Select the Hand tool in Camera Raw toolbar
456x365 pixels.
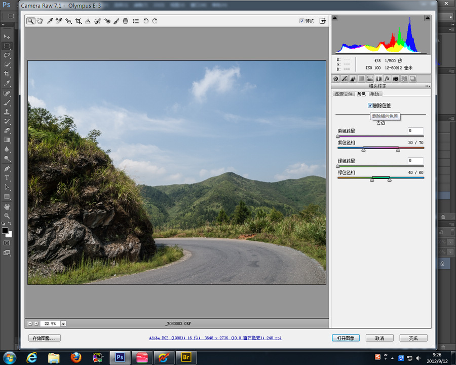tap(40, 21)
